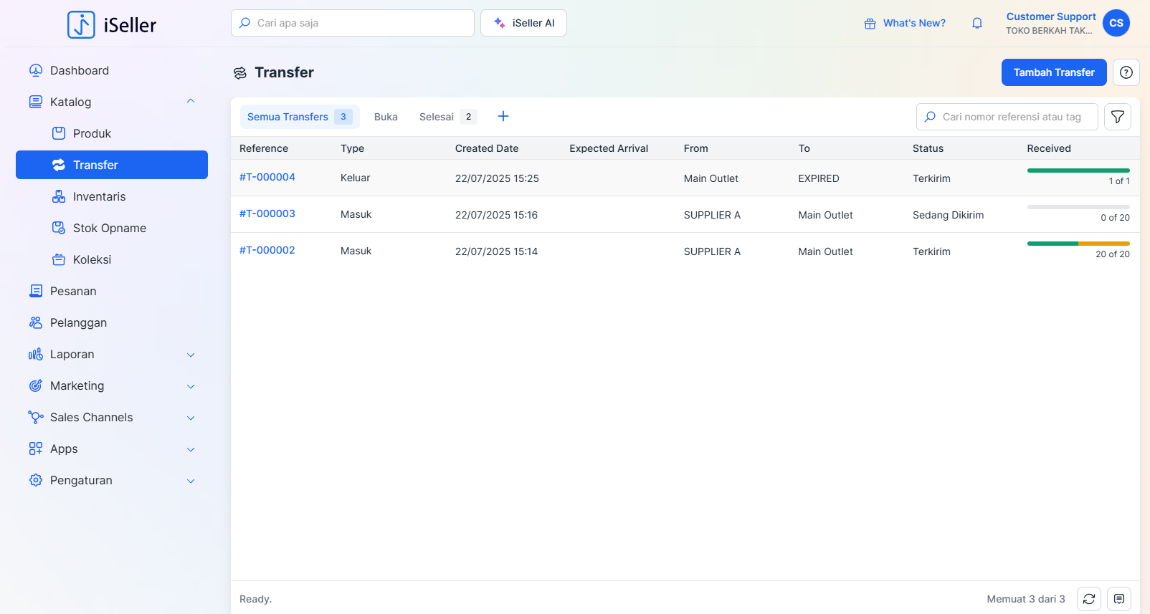Image resolution: width=1150 pixels, height=614 pixels.
Task: Switch to the Buka tab
Action: [386, 117]
